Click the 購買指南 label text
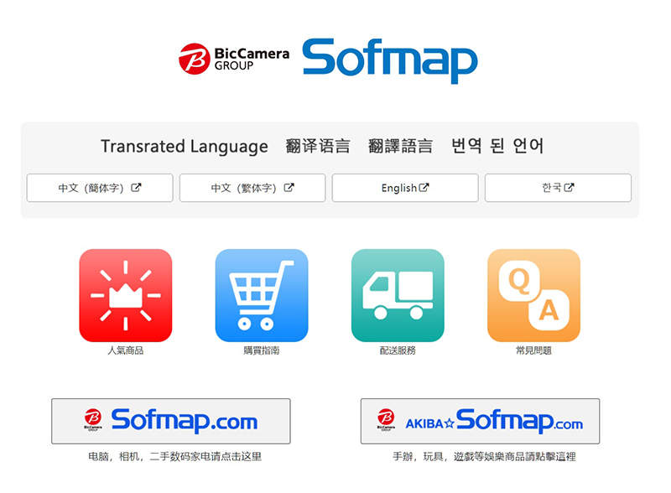671x493 pixels. pos(262,350)
